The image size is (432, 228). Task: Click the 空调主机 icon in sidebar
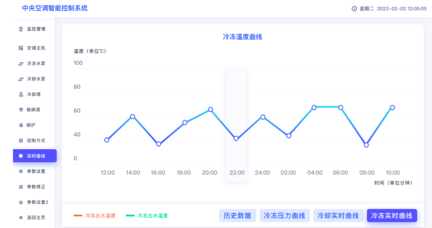(21, 48)
